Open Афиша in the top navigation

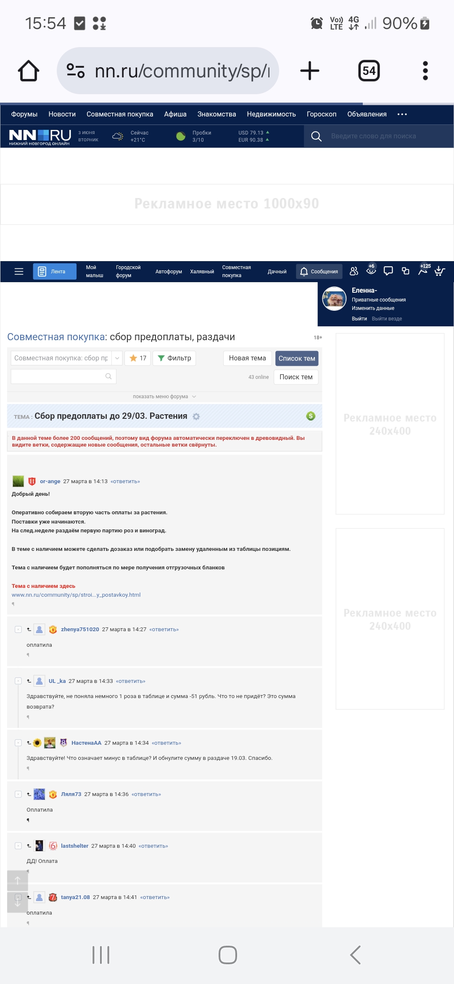[175, 114]
